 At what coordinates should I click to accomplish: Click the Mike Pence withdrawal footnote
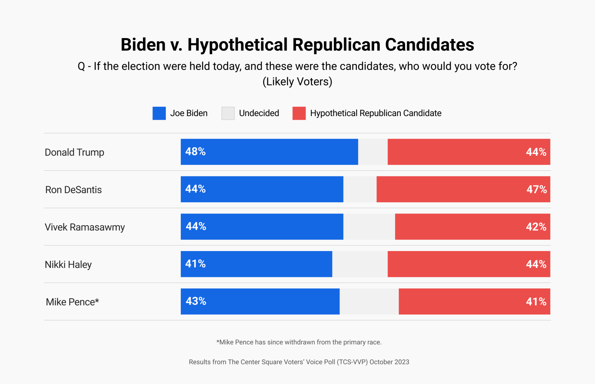[x=299, y=342]
